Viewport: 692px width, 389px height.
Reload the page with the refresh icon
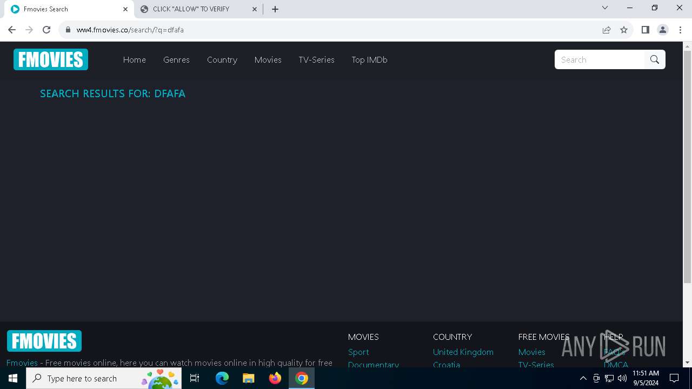click(46, 30)
